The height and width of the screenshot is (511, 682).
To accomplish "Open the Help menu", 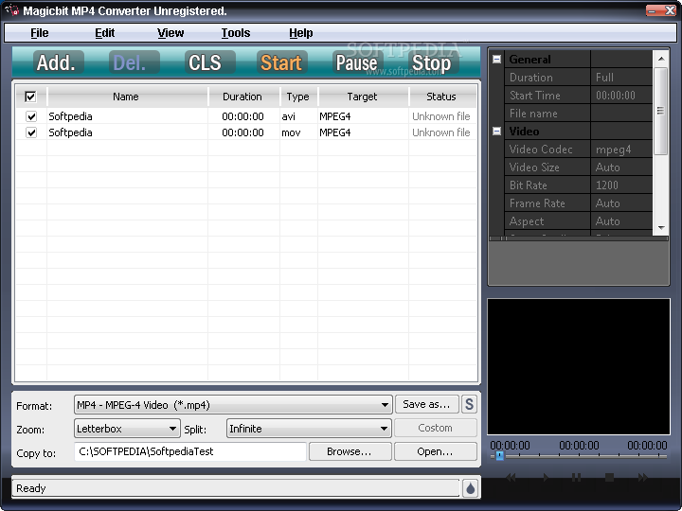I will tap(301, 33).
